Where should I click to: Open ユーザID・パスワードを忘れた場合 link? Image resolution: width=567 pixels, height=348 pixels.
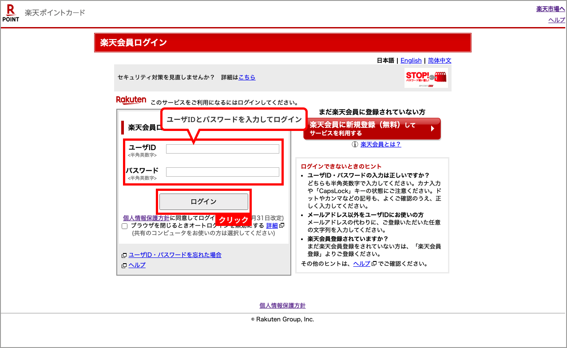click(x=175, y=255)
